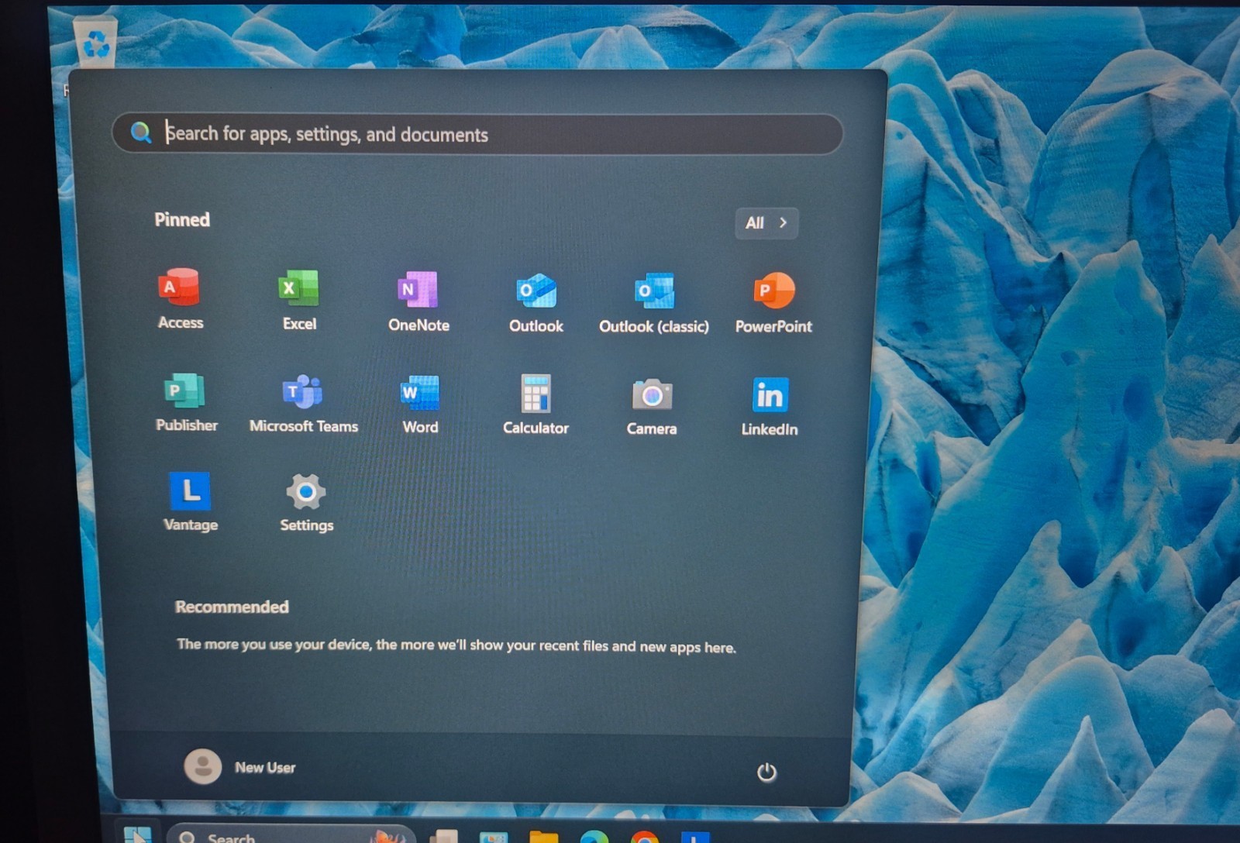Image resolution: width=1240 pixels, height=843 pixels.
Task: Launch Word from pinned apps
Action: (420, 404)
